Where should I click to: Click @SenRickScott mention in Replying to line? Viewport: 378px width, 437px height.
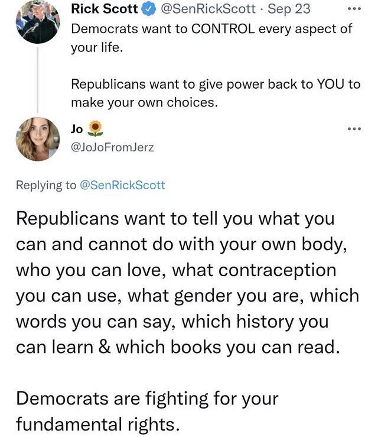point(122,185)
